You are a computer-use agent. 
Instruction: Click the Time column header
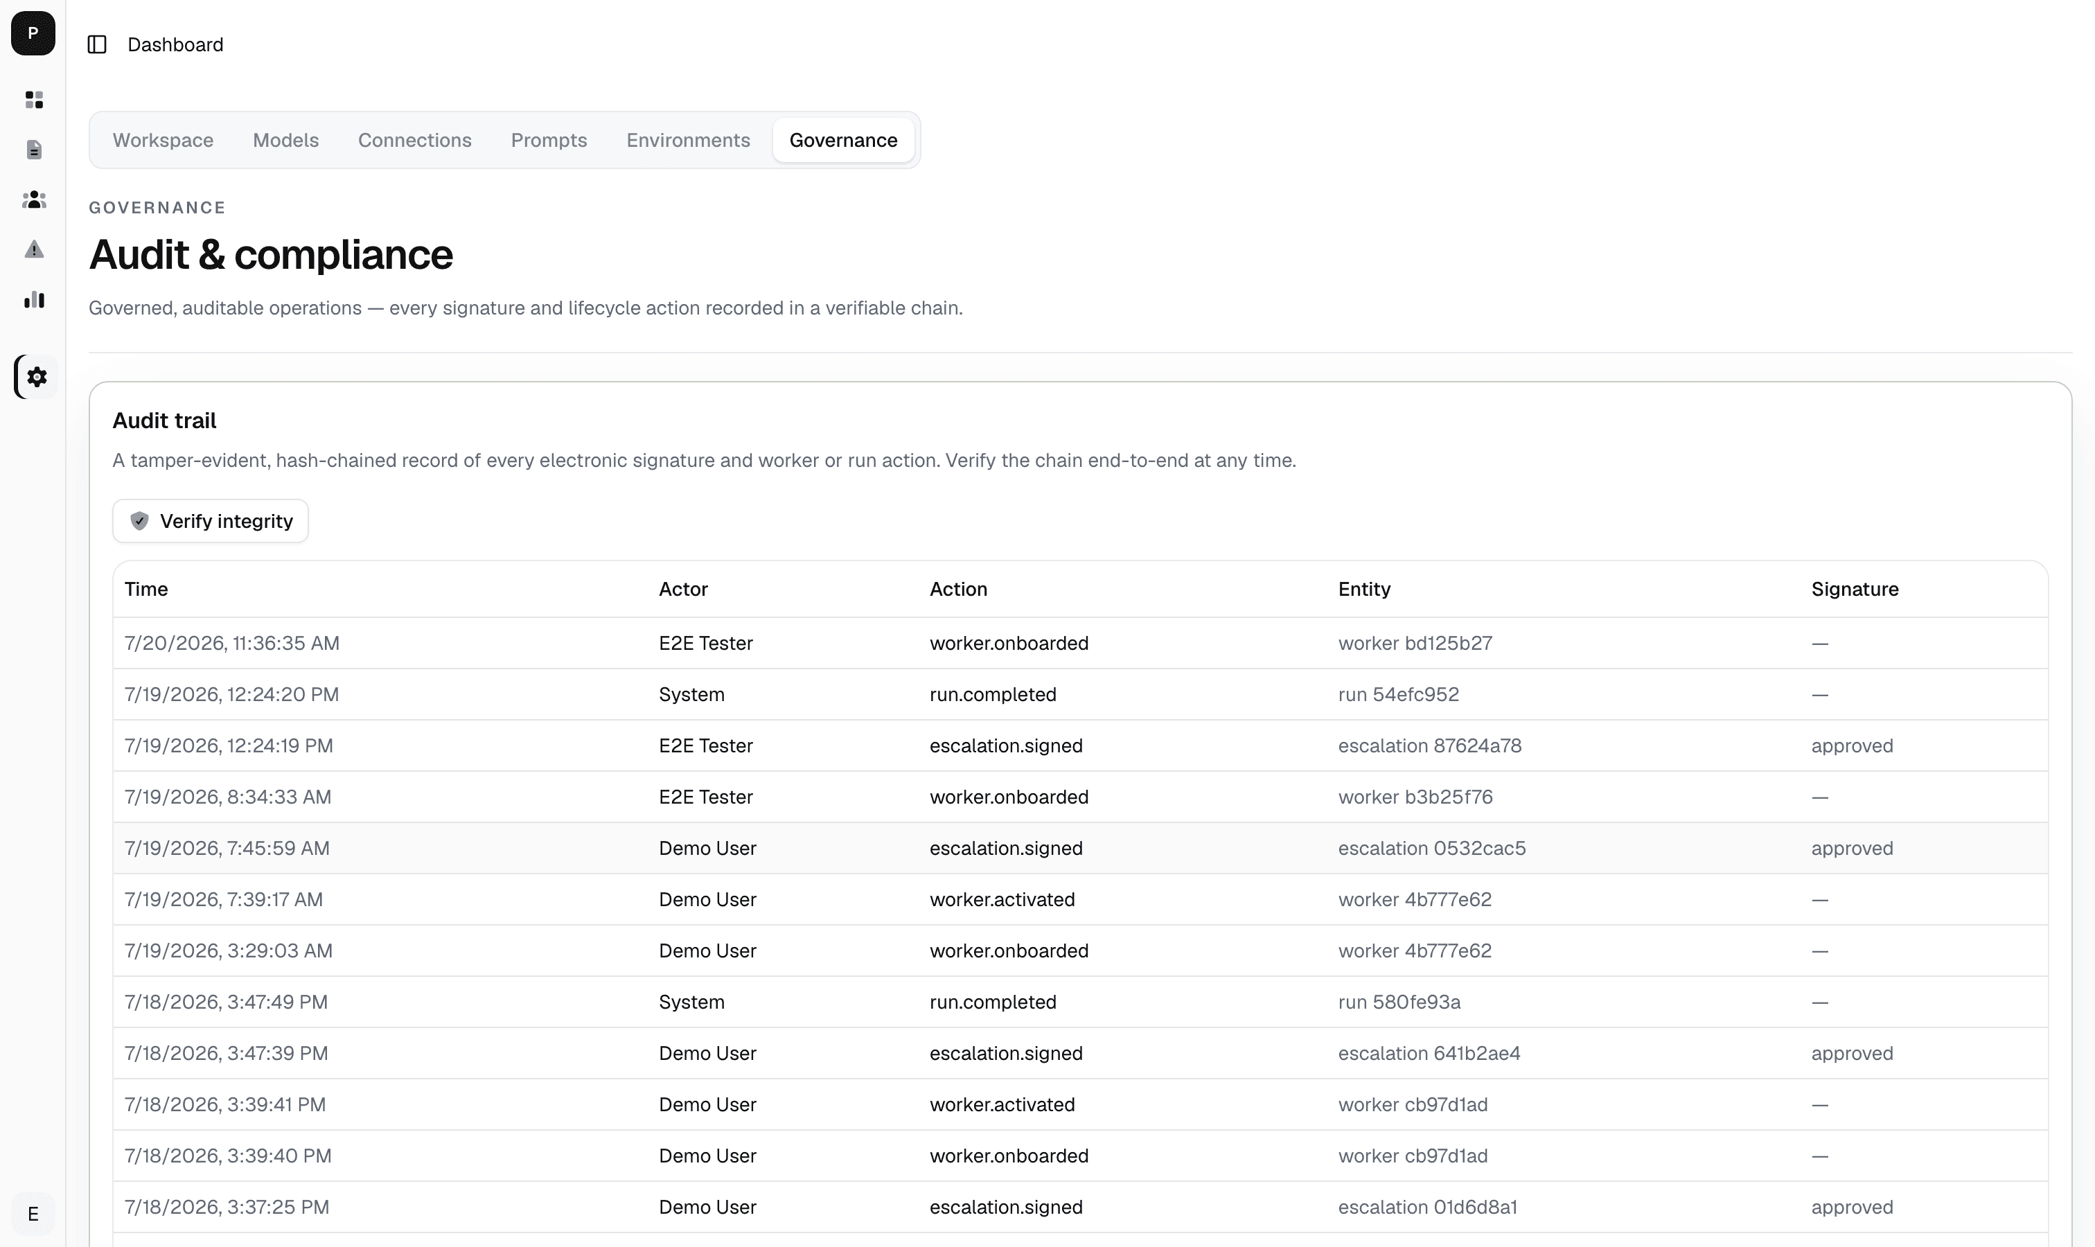[146, 589]
